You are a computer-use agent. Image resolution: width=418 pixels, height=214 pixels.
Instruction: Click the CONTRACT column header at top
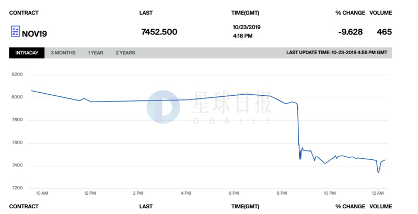point(24,12)
